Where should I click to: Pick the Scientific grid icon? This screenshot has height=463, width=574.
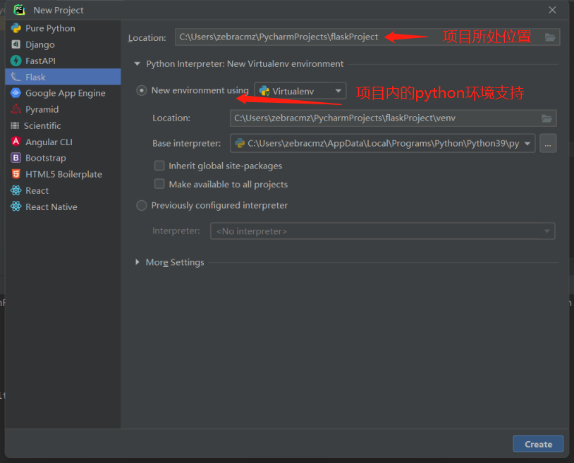pos(15,125)
